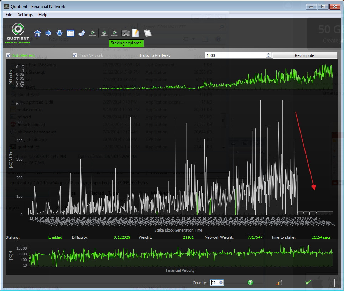This screenshot has height=291, width=344.
Task: Open the Settings menu
Action: pyautogui.click(x=25, y=15)
